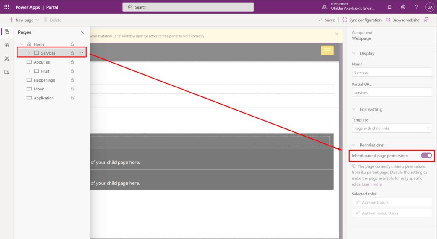This screenshot has width=437, height=239.
Task: Open the UA account avatar
Action: coord(430,7)
